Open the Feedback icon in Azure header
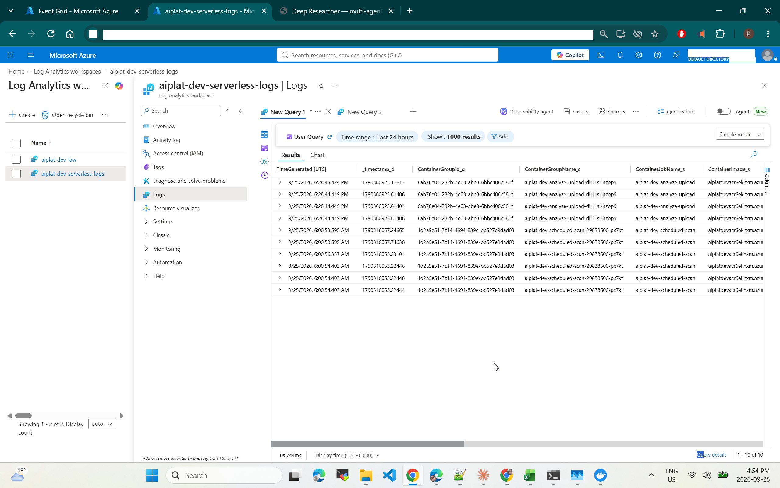This screenshot has height=488, width=780. [x=676, y=55]
